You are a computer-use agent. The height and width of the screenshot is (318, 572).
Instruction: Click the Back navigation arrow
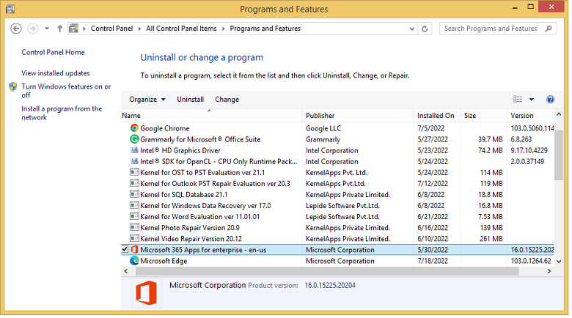pyautogui.click(x=15, y=29)
